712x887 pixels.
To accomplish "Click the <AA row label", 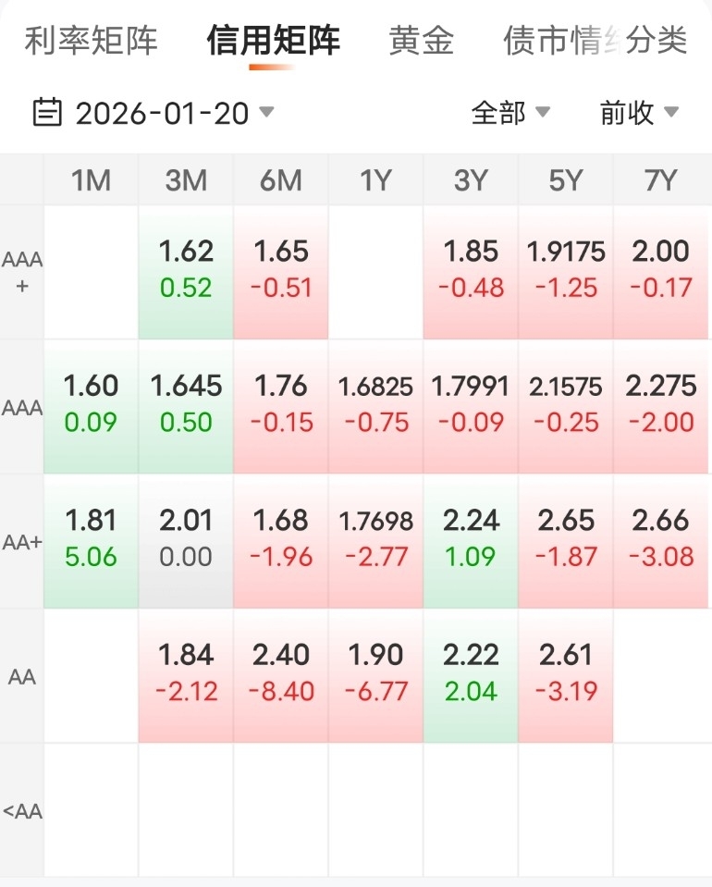I will pos(22,811).
